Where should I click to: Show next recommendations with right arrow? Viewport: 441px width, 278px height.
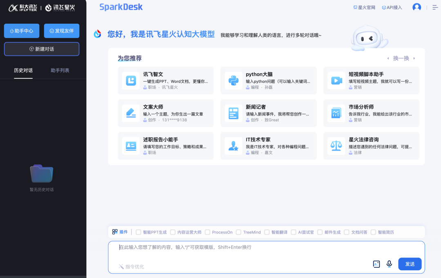(x=414, y=58)
